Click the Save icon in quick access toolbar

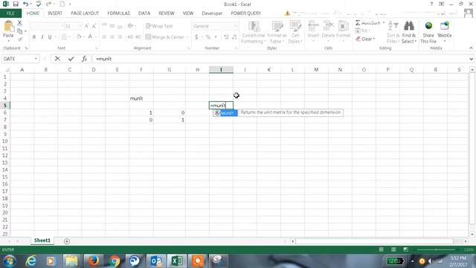click(x=16, y=4)
